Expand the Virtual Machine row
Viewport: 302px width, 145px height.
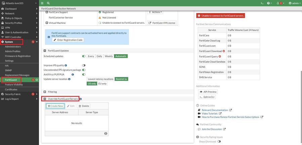pyautogui.click(x=47, y=23)
